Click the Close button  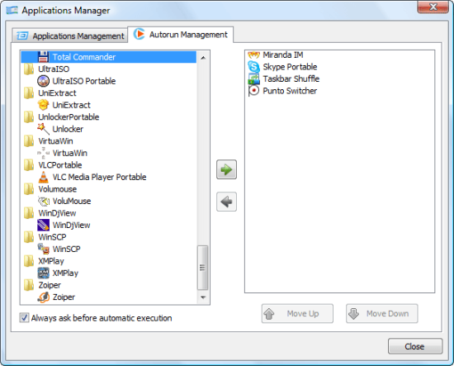coord(415,346)
